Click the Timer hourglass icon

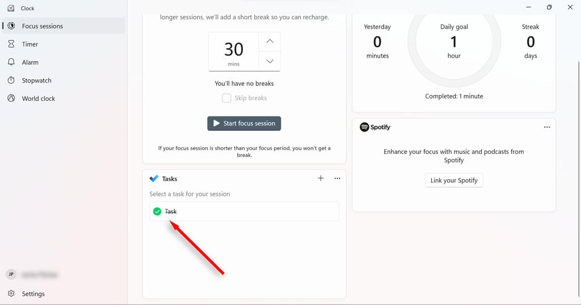pos(11,44)
